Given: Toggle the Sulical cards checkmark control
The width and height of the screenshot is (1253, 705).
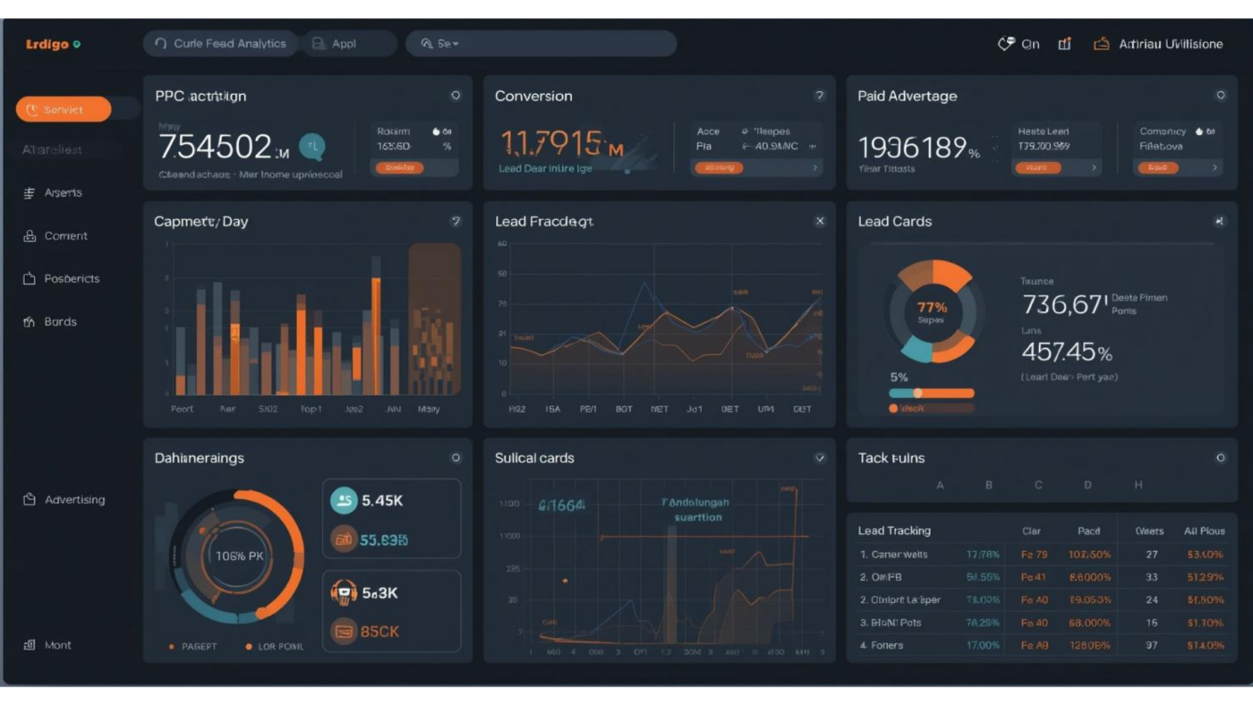Looking at the screenshot, I should pyautogui.click(x=820, y=457).
